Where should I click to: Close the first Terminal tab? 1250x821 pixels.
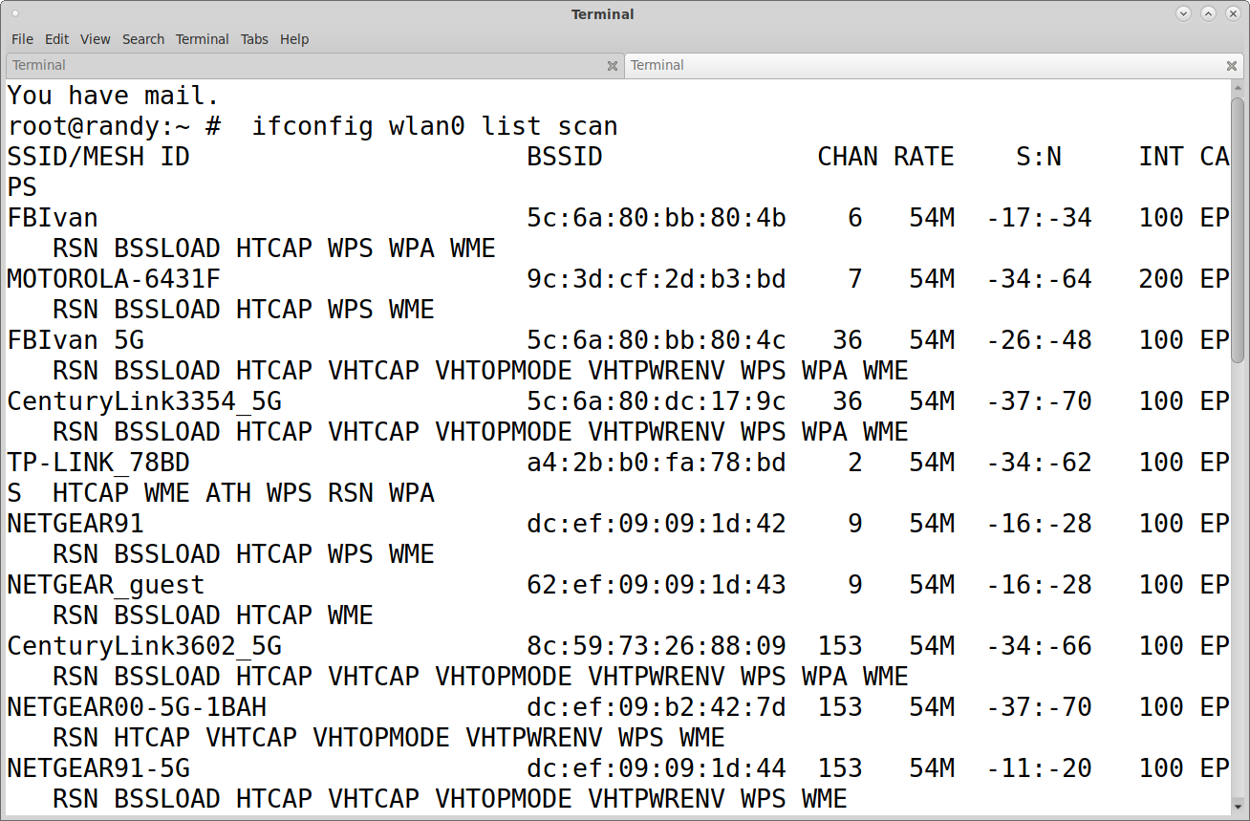(x=613, y=66)
